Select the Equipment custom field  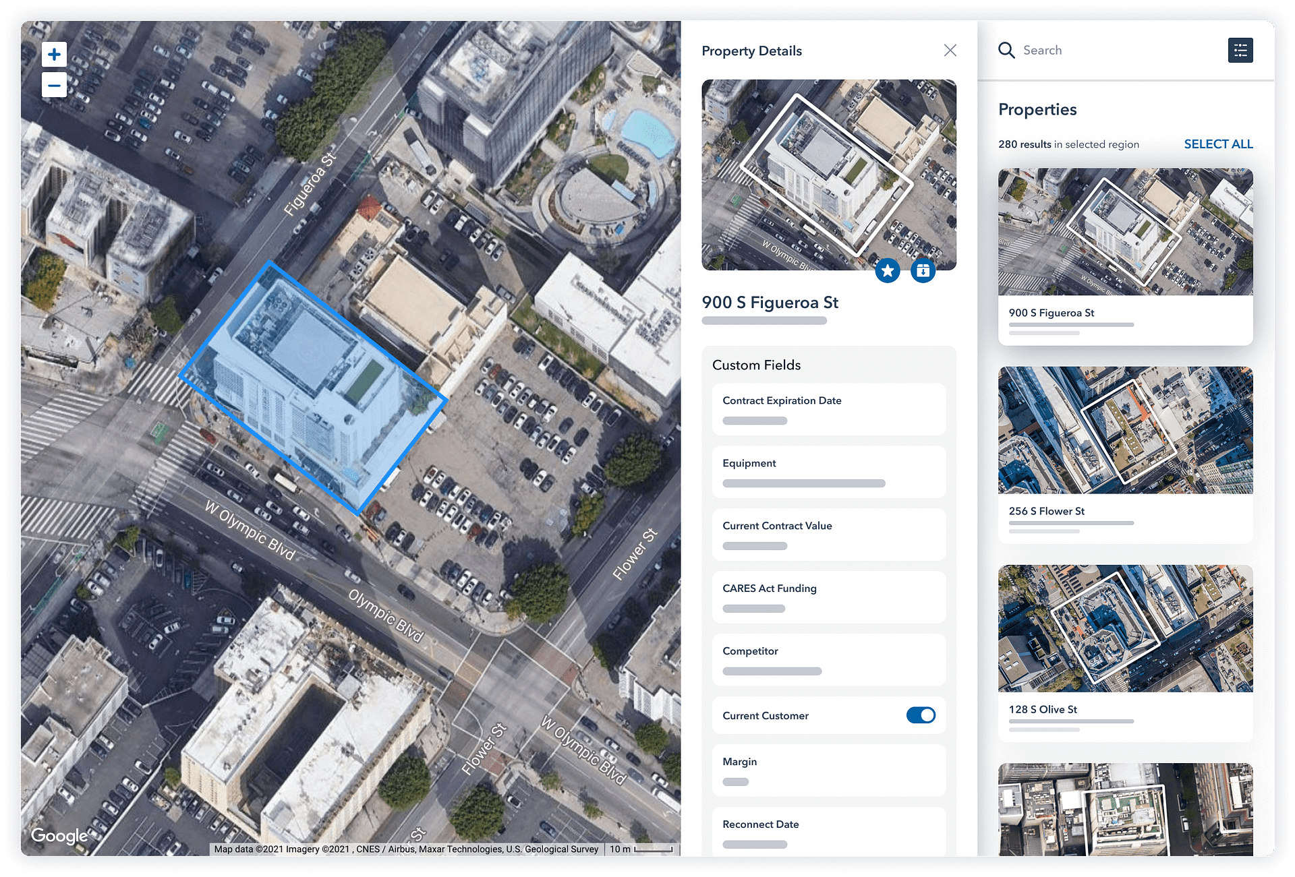pos(829,472)
